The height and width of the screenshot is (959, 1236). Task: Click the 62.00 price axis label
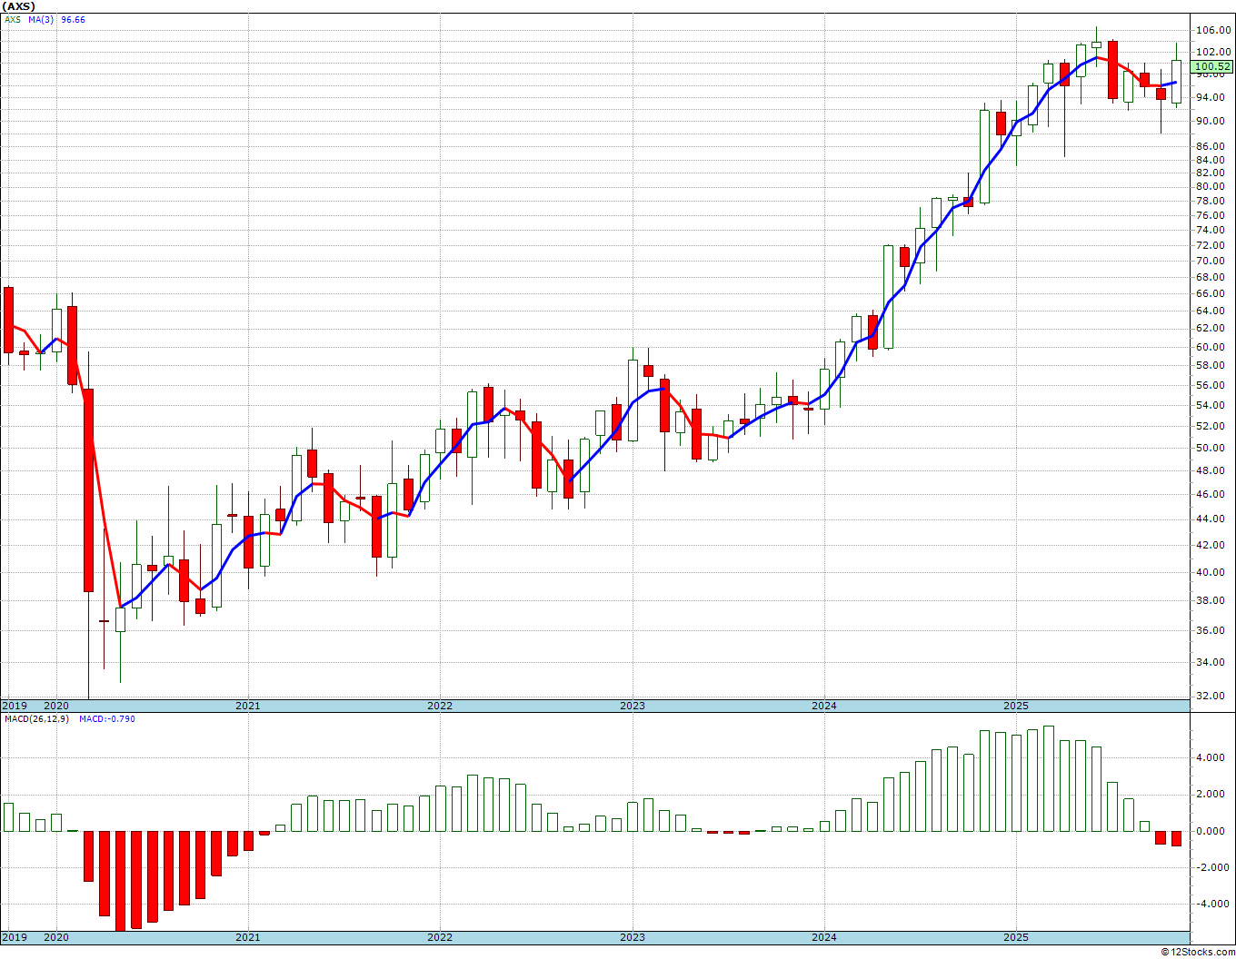[1213, 329]
